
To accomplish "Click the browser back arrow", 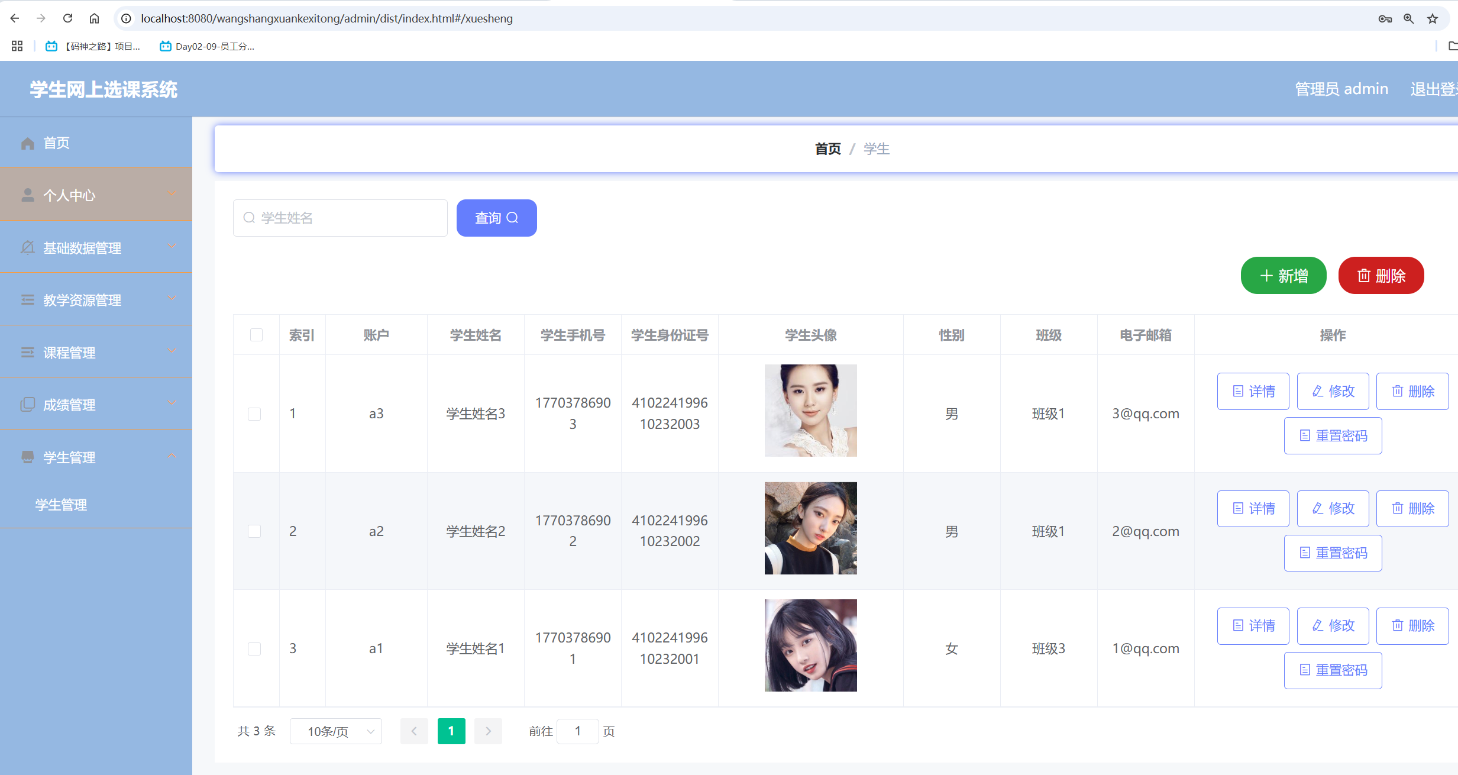I will pos(15,18).
